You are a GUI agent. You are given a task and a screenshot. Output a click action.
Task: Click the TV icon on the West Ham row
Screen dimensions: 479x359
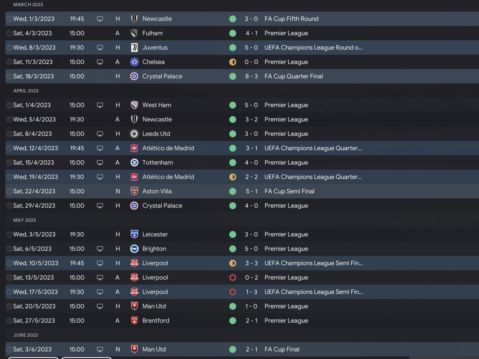pos(100,105)
